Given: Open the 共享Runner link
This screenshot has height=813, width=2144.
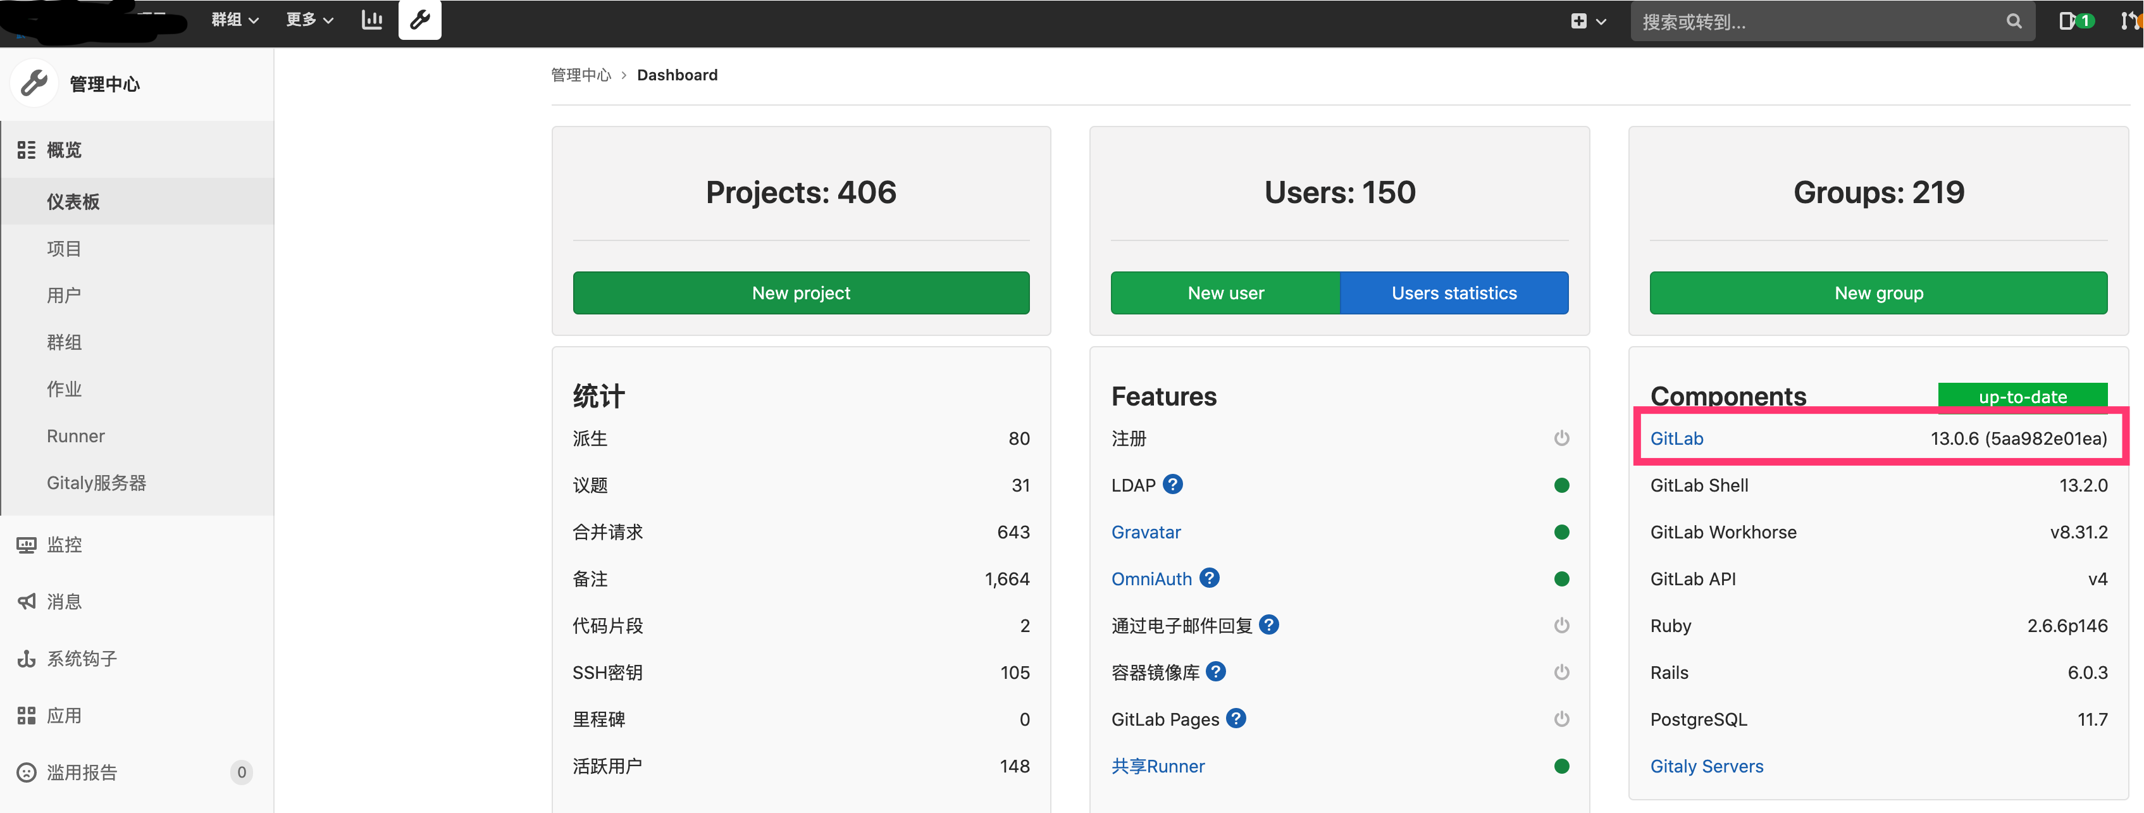Looking at the screenshot, I should click(x=1158, y=766).
